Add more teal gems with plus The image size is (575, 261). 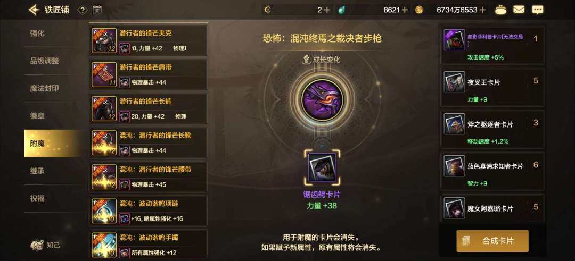click(x=405, y=10)
